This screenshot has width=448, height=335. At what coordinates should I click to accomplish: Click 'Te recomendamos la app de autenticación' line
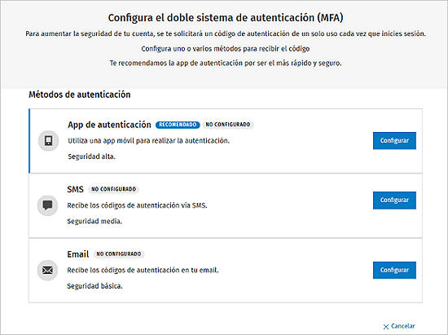[x=226, y=64]
